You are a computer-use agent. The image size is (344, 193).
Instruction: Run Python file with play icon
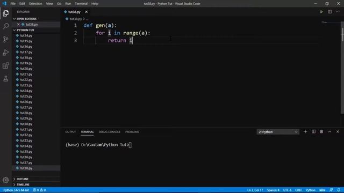321,12
